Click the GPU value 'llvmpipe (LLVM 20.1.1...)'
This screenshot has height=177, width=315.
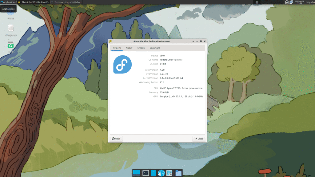181,96
